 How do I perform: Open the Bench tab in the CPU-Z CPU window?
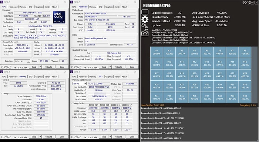pos(47,7)
